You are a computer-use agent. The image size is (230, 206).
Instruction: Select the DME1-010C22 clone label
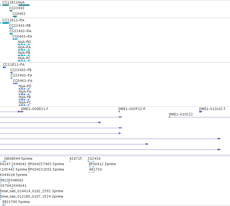pyautogui.click(x=181, y=114)
